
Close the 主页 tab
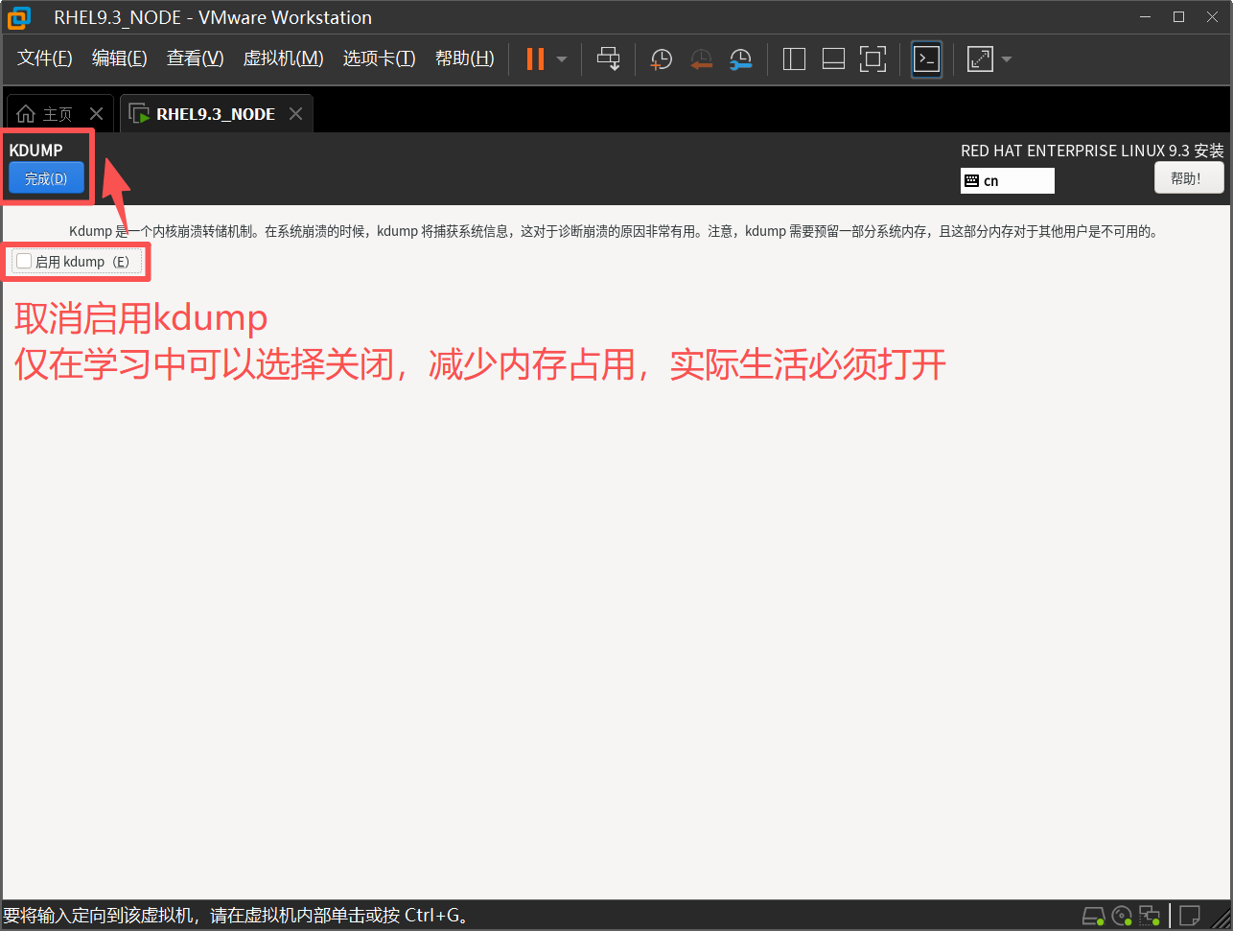[96, 114]
